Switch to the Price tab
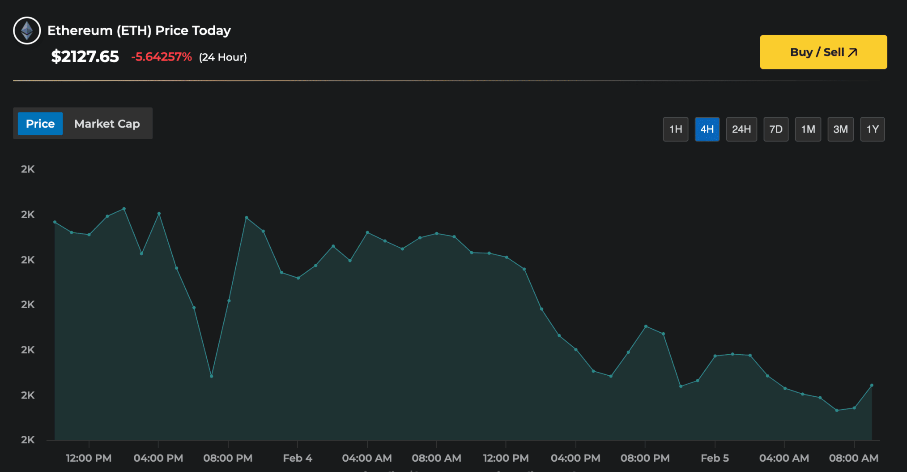 click(40, 124)
